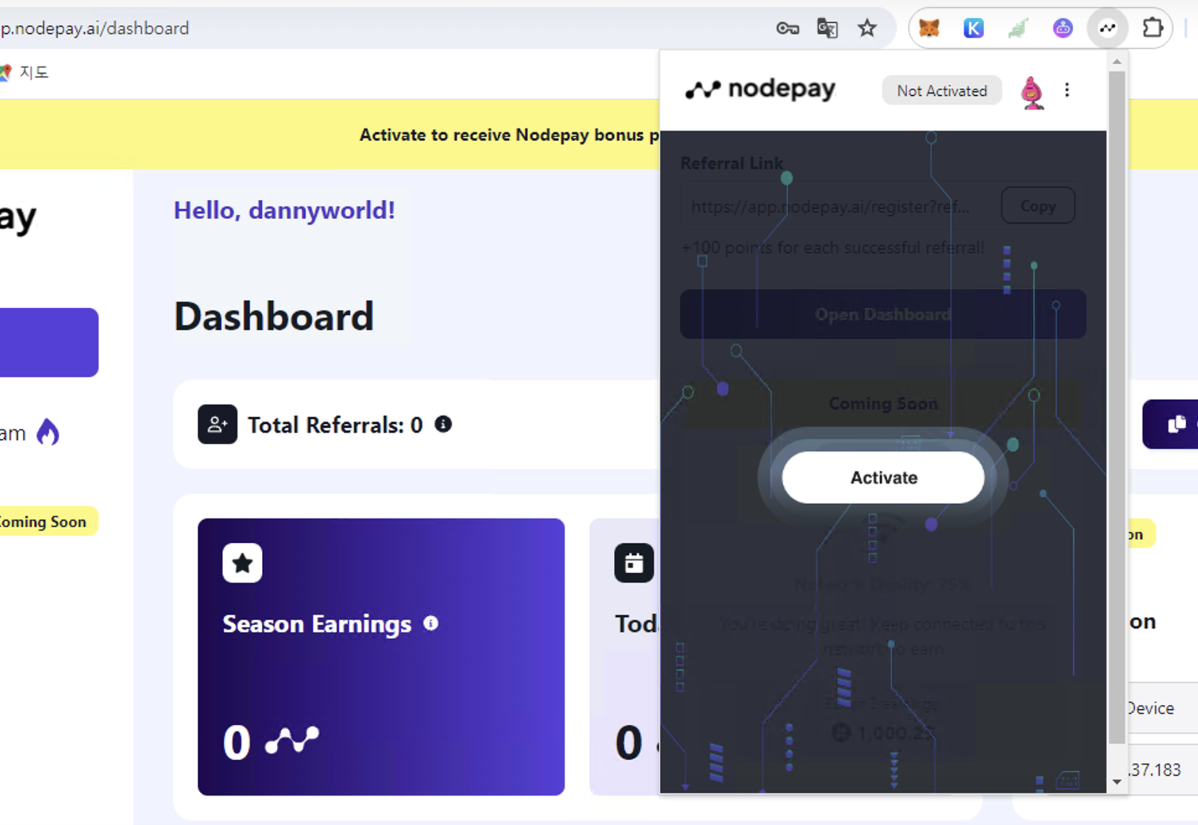Click the Not Activated status badge
This screenshot has width=1198, height=825.
pos(942,91)
